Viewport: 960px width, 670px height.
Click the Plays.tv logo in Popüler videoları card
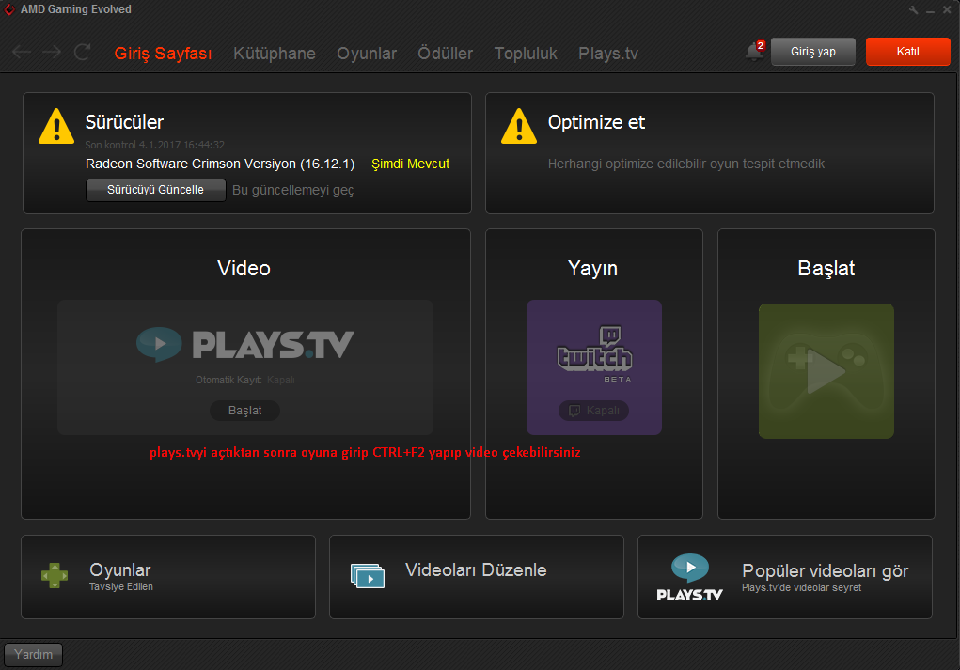689,578
